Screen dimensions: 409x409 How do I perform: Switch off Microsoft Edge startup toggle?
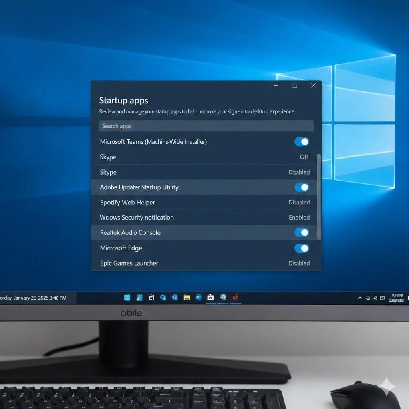coord(302,248)
